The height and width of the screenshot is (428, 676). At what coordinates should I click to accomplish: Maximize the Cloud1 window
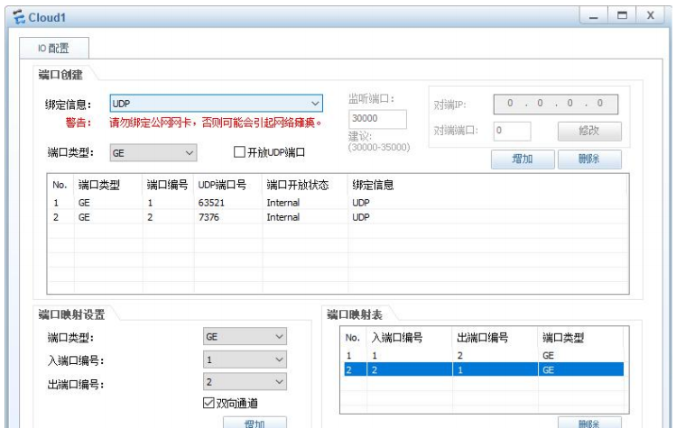[x=622, y=16]
